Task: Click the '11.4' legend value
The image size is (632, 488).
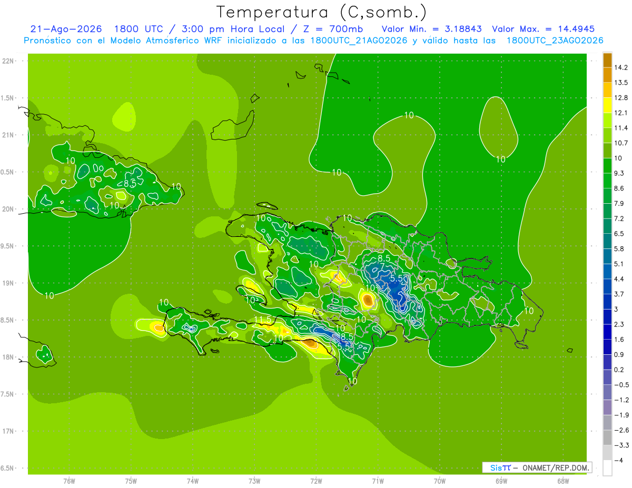Action: pos(620,128)
